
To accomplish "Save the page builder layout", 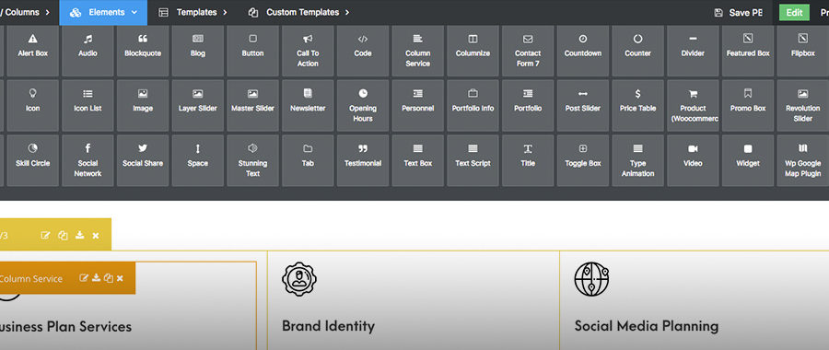I will click(738, 13).
